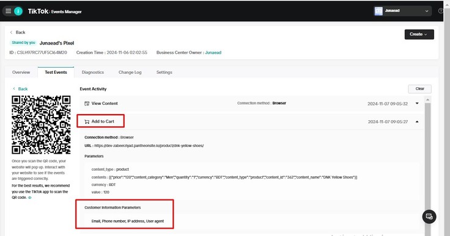Click the eye icon beside QR code text

[30, 198]
